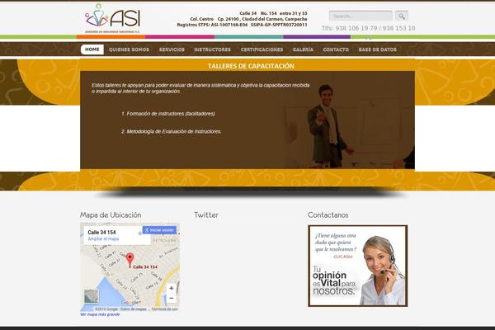
Task: Open the CONTACTO menu item
Action: point(336,49)
